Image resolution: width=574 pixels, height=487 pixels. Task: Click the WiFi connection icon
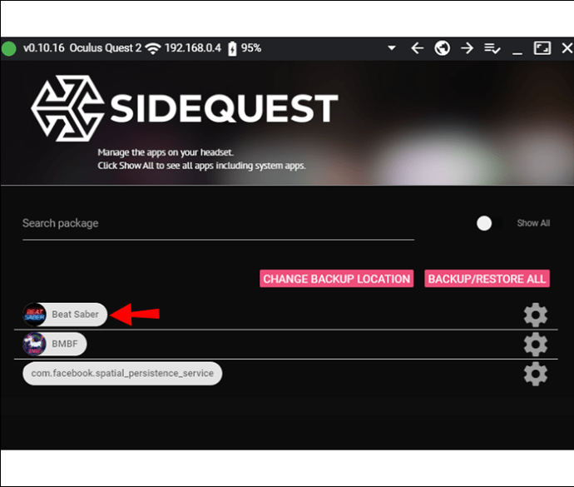[x=153, y=48]
